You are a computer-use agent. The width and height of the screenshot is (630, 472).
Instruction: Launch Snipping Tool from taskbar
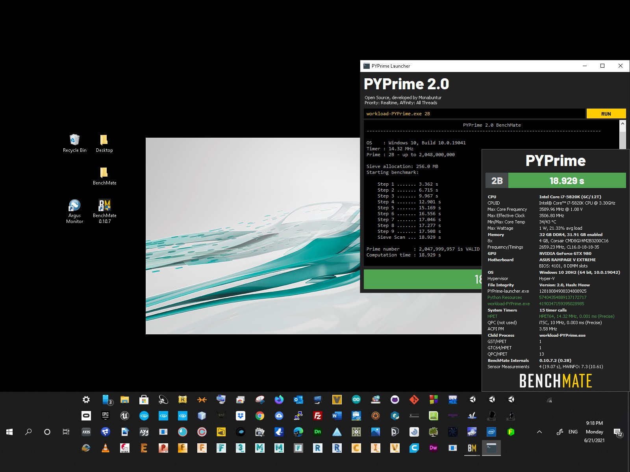(x=260, y=400)
